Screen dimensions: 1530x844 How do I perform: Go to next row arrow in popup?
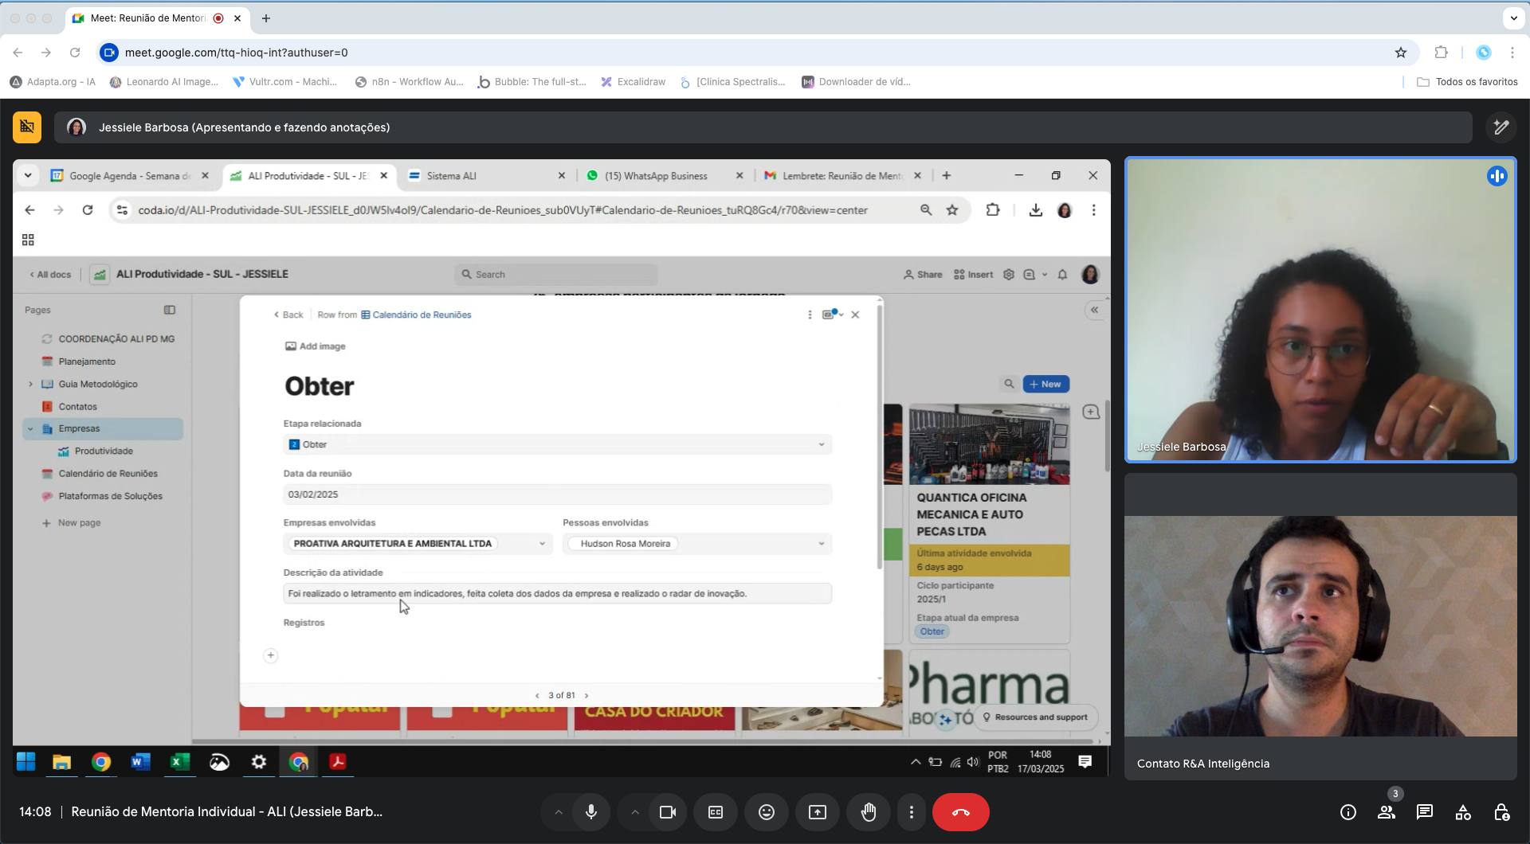586,696
